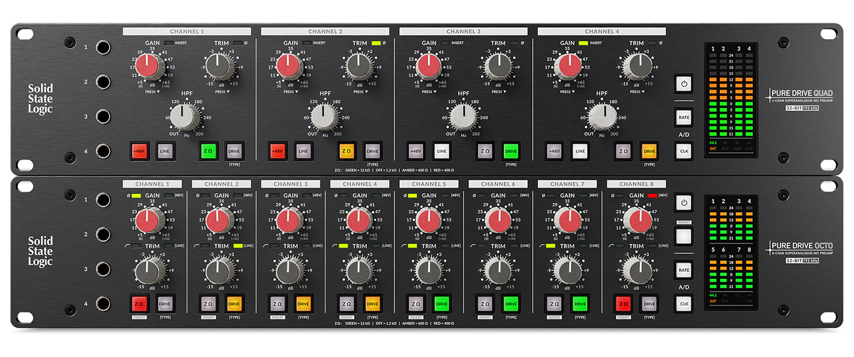Toggle the DRIVE button on Octo Channel 1

(165, 304)
